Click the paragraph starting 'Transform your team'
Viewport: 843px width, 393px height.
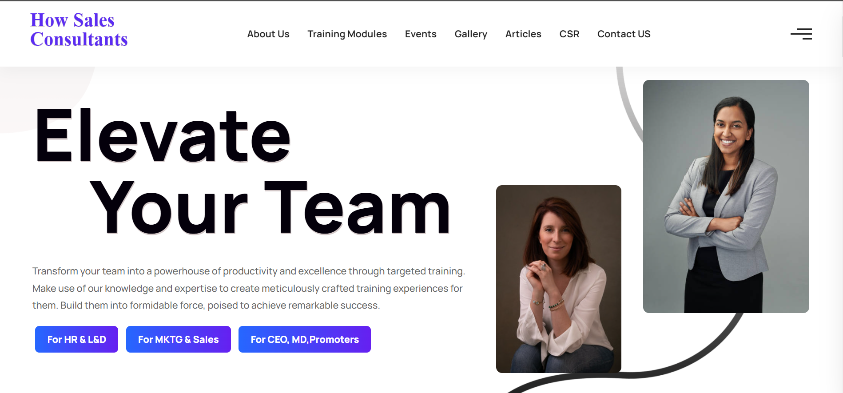pos(249,288)
